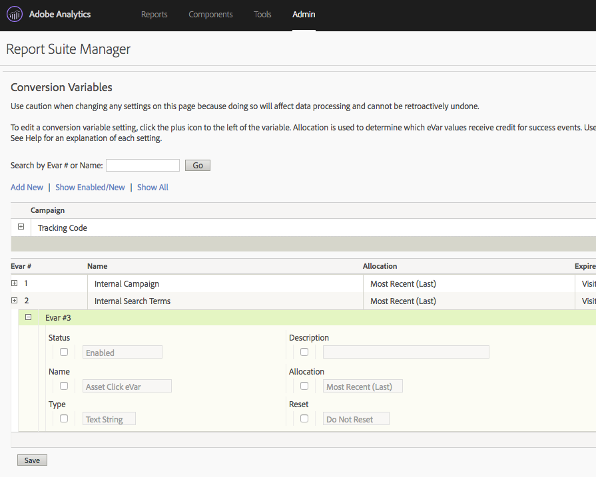This screenshot has height=477, width=596.
Task: Open the Components menu
Action: (x=210, y=14)
